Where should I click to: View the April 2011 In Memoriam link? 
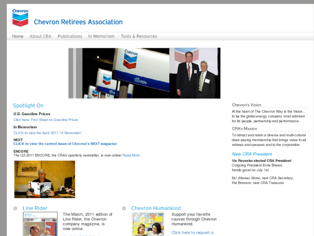coord(48,133)
